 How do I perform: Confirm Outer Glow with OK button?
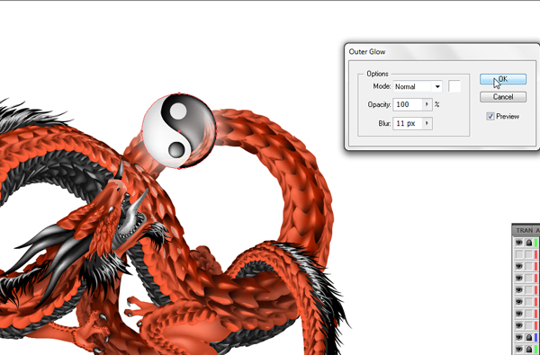coord(503,79)
